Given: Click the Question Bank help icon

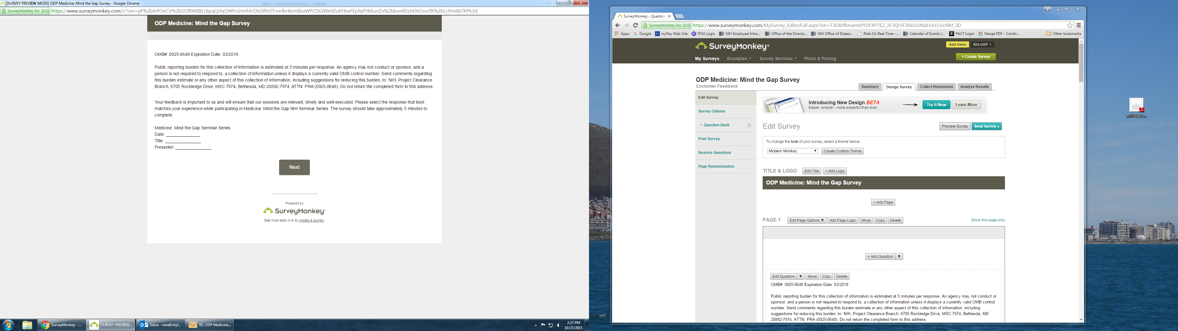Looking at the screenshot, I should [x=749, y=125].
